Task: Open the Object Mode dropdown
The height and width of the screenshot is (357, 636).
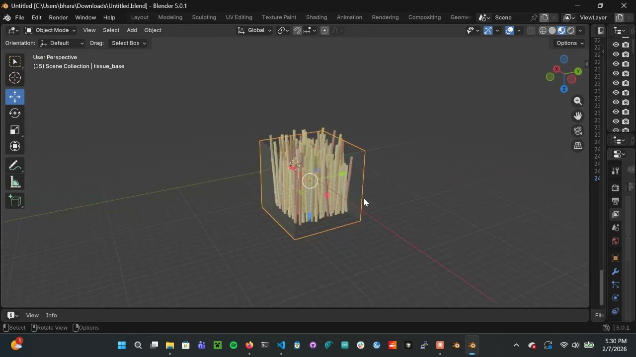Action: tap(51, 30)
